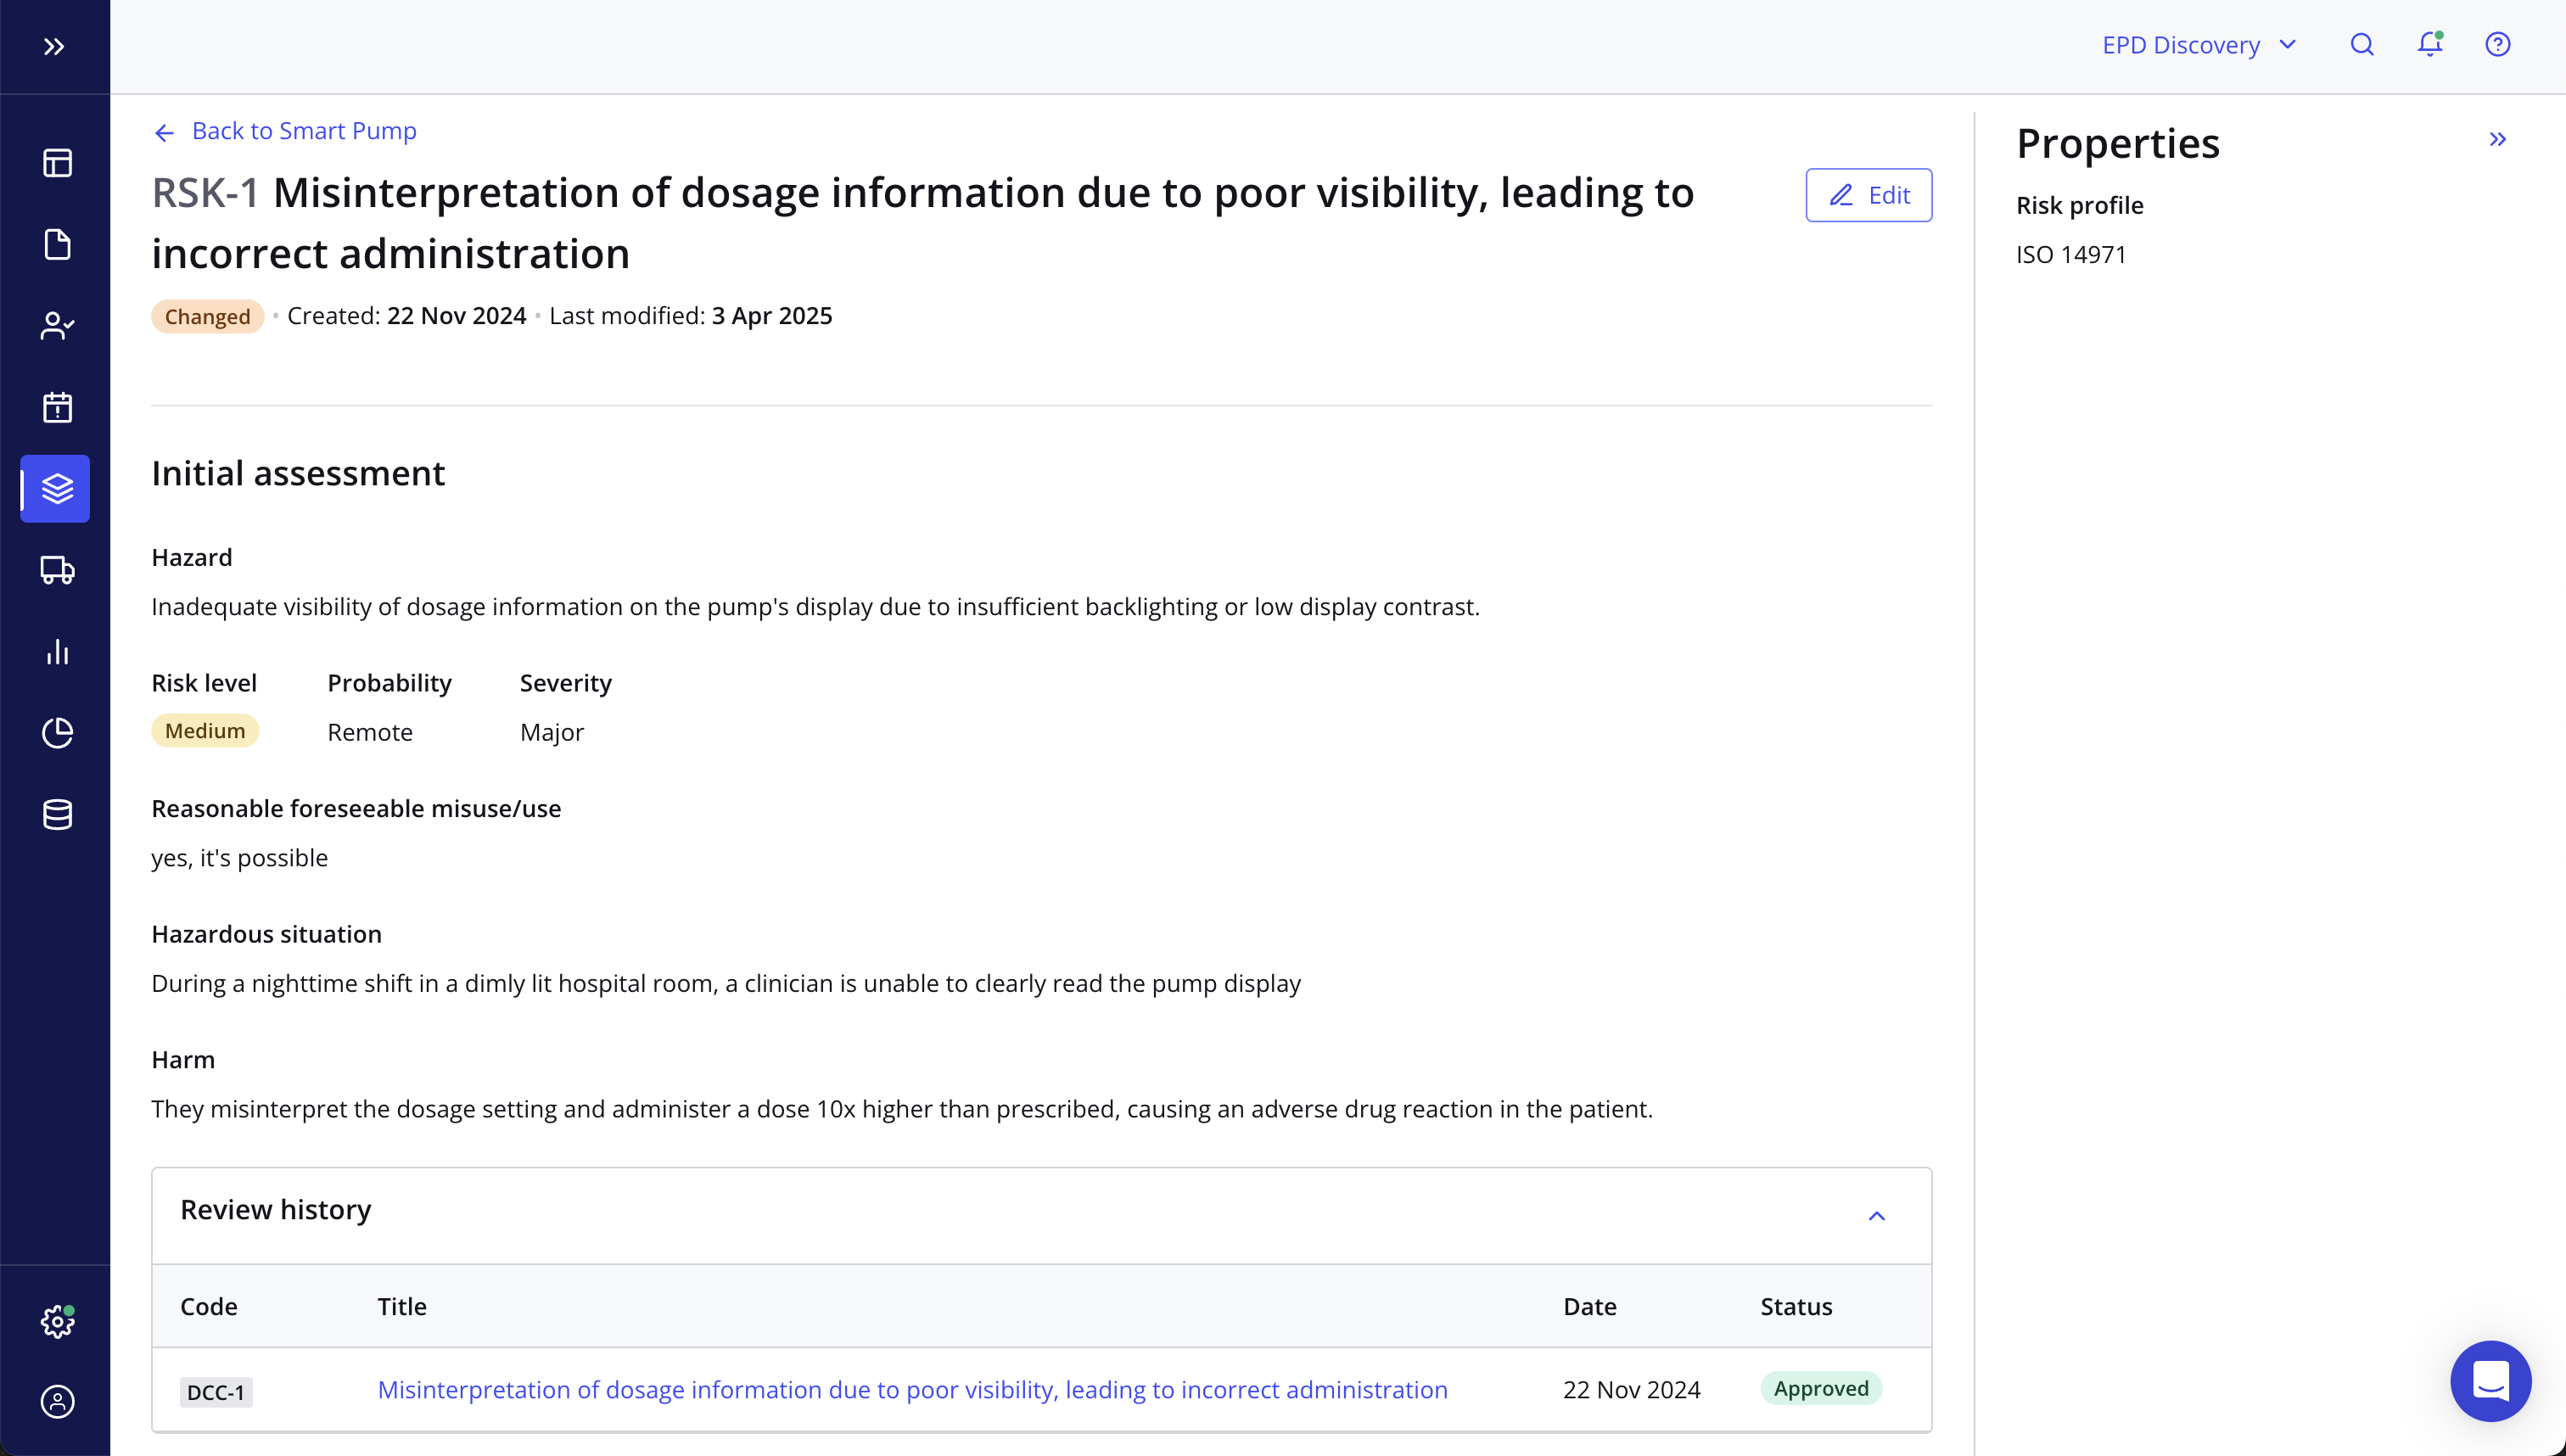
Task: Open the pie chart reports icon
Action: pos(57,733)
